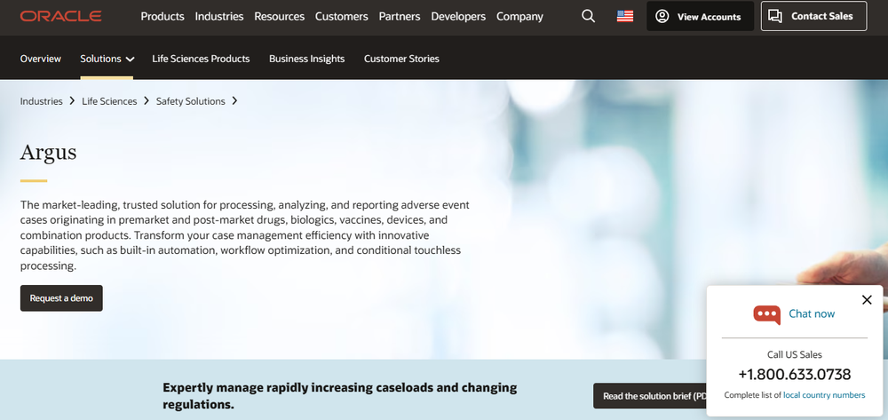Viewport: 888px width, 420px height.
Task: Click the View Accounts button
Action: [700, 16]
